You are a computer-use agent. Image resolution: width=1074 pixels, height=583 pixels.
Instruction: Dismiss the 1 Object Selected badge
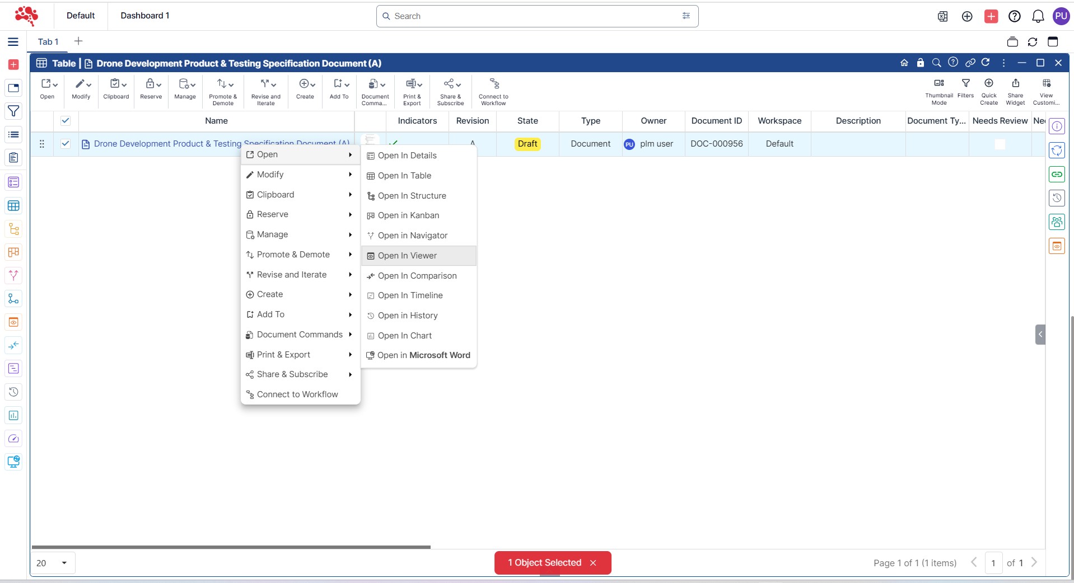[593, 563]
